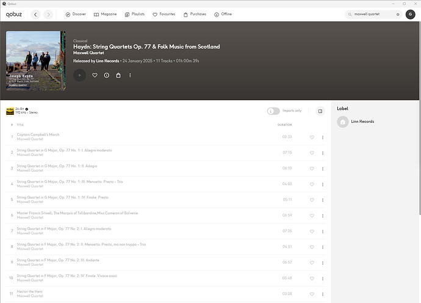Favourite track Op. 77 No. 1: I. Allegro moderato
The image size is (421, 303).
click(x=312, y=153)
